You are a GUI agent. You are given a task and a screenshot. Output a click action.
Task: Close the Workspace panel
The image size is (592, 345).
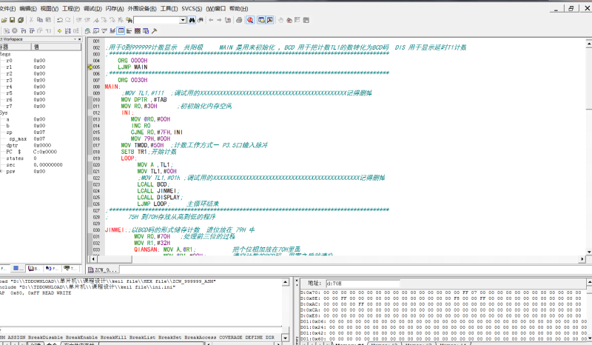click(80, 39)
